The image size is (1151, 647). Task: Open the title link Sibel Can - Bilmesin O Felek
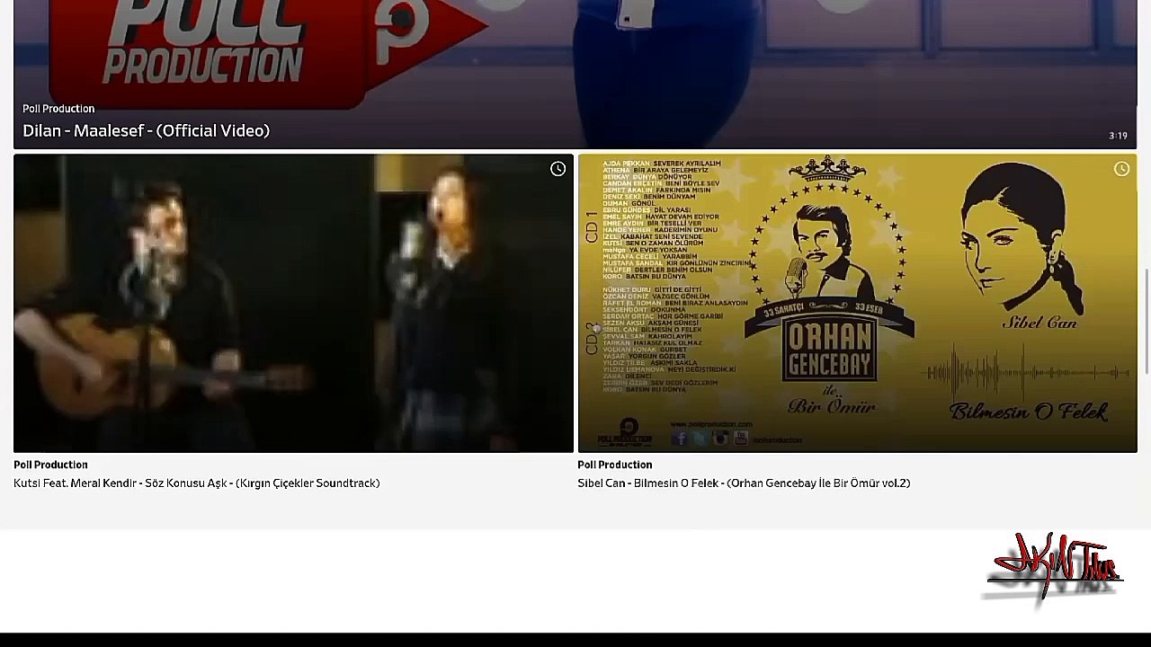coord(744,483)
